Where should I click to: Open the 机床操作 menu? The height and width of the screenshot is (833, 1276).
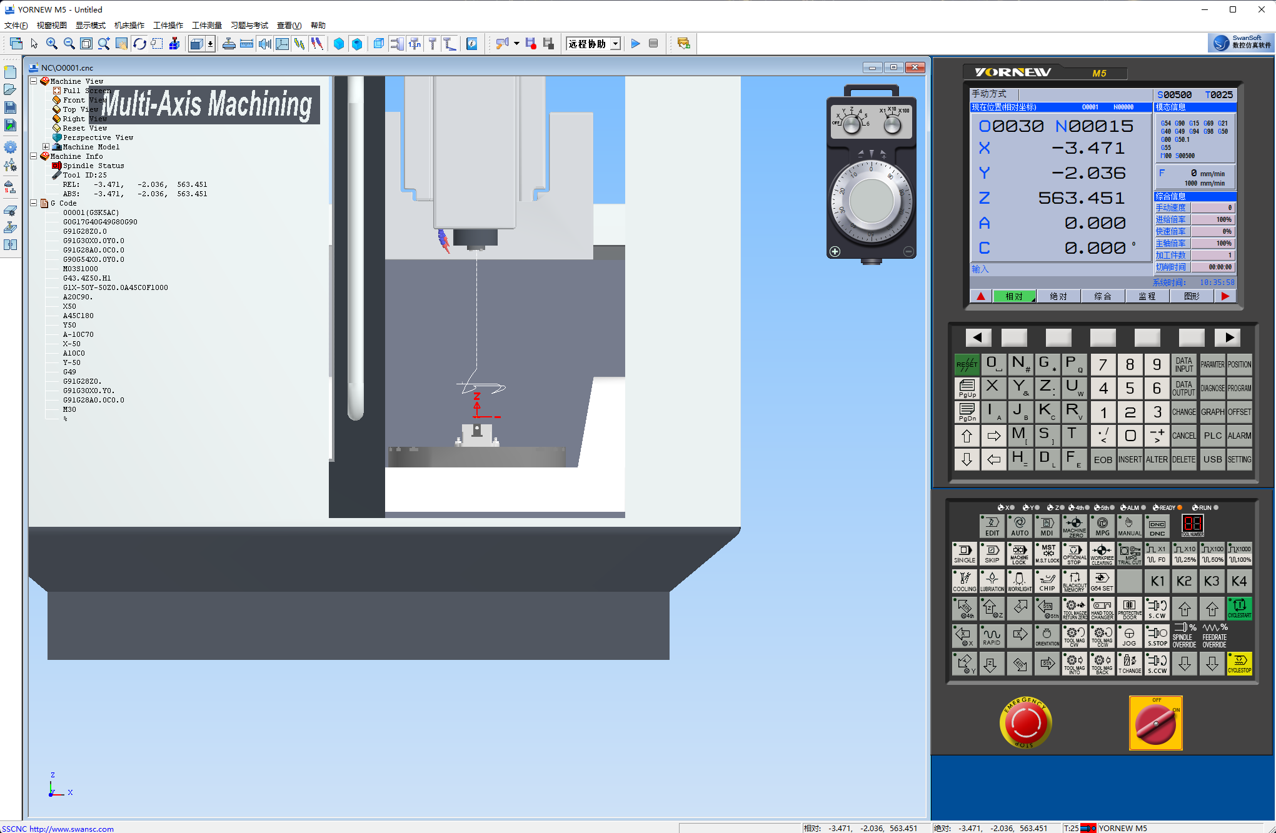coord(129,26)
